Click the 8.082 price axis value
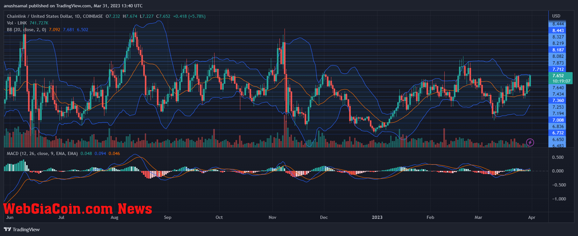Image resolution: width=578 pixels, height=236 pixels. [x=558, y=56]
